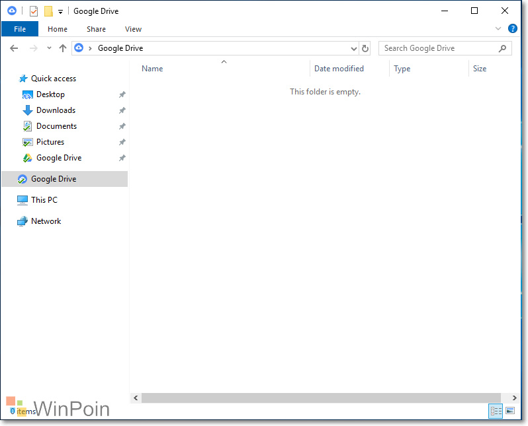Maximize the Google Drive window
Screen dimensions: 528x426
point(474,11)
